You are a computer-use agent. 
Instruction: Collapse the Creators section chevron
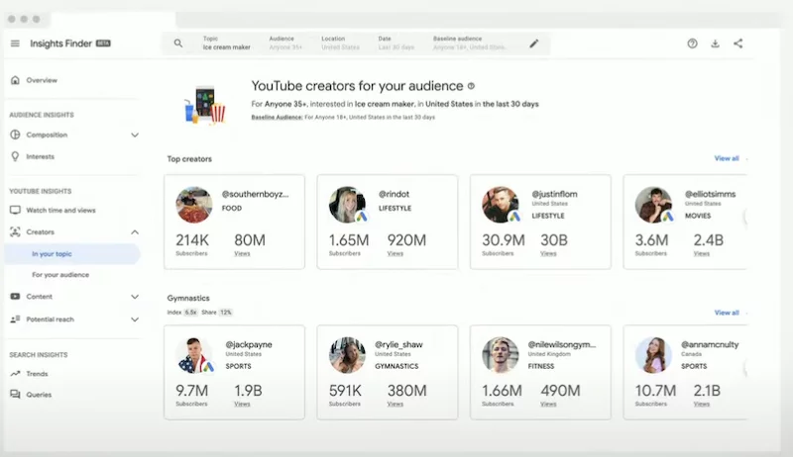point(135,231)
